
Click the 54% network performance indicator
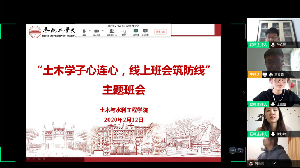(x=232, y=150)
